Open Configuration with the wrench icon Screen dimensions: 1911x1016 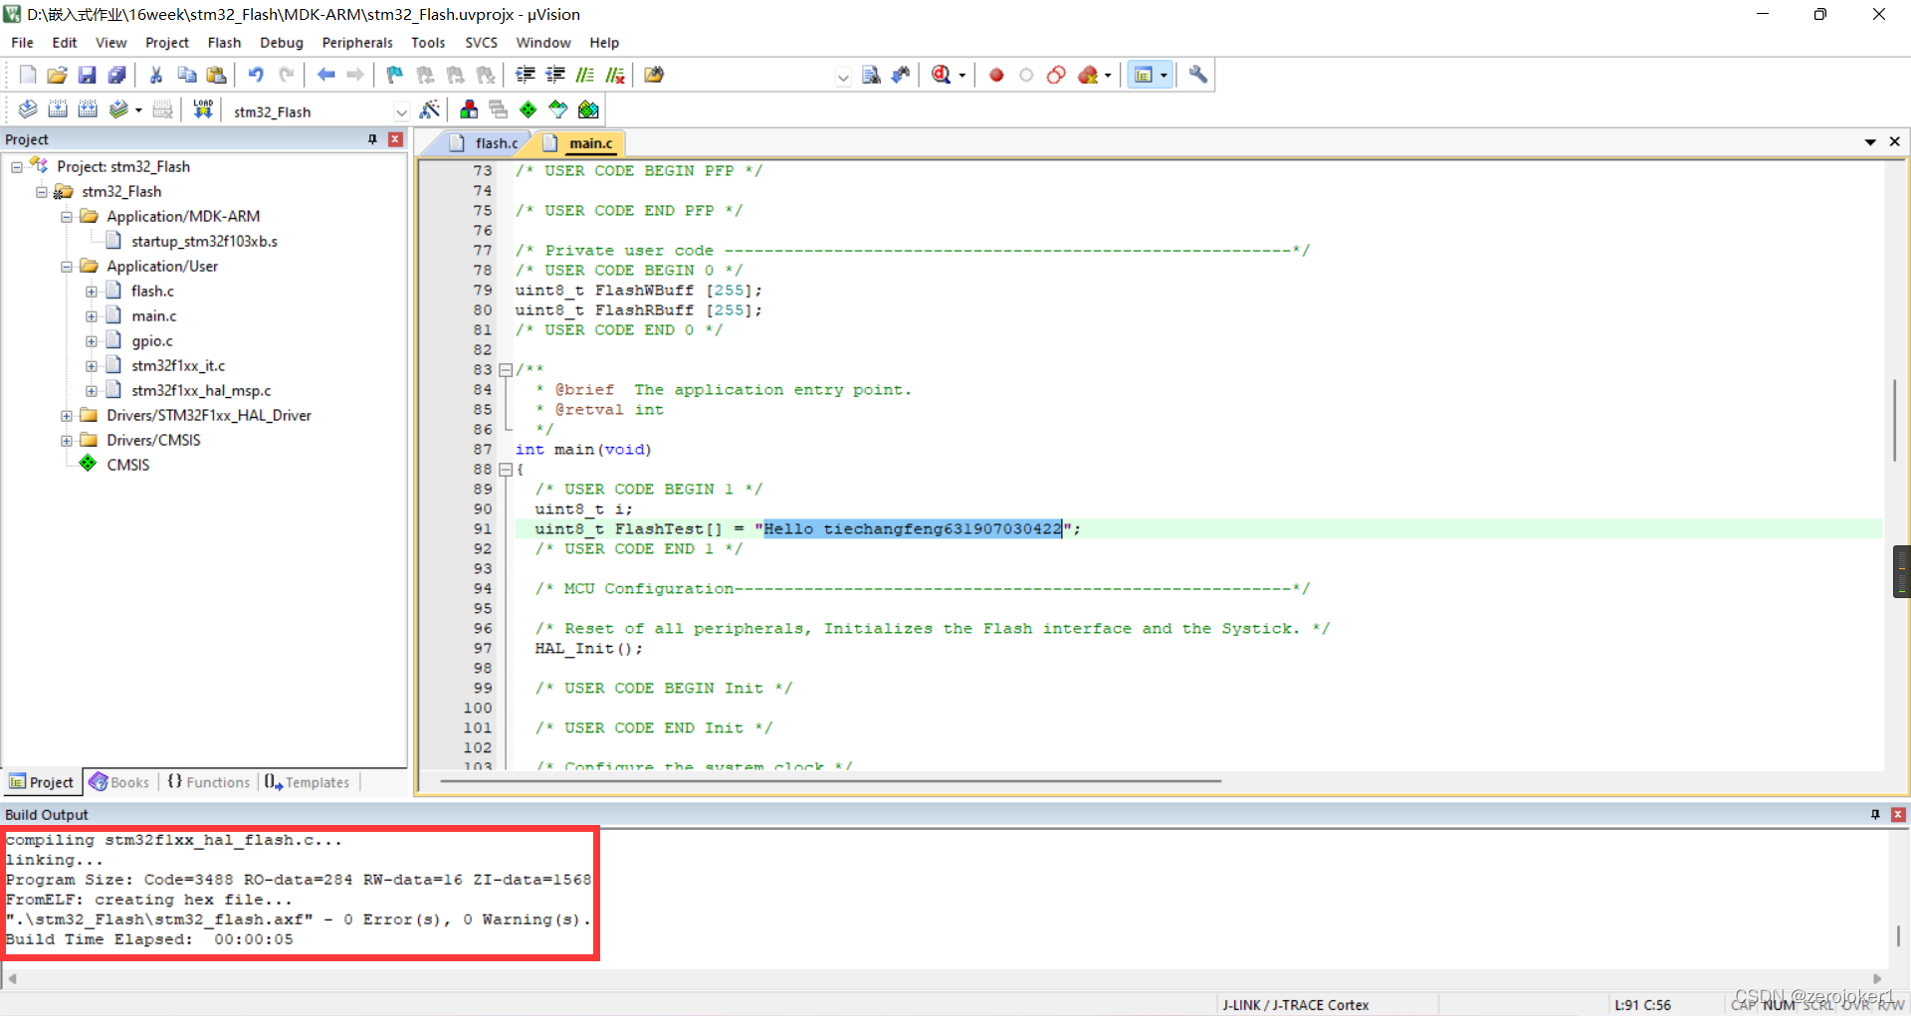pyautogui.click(x=1198, y=75)
